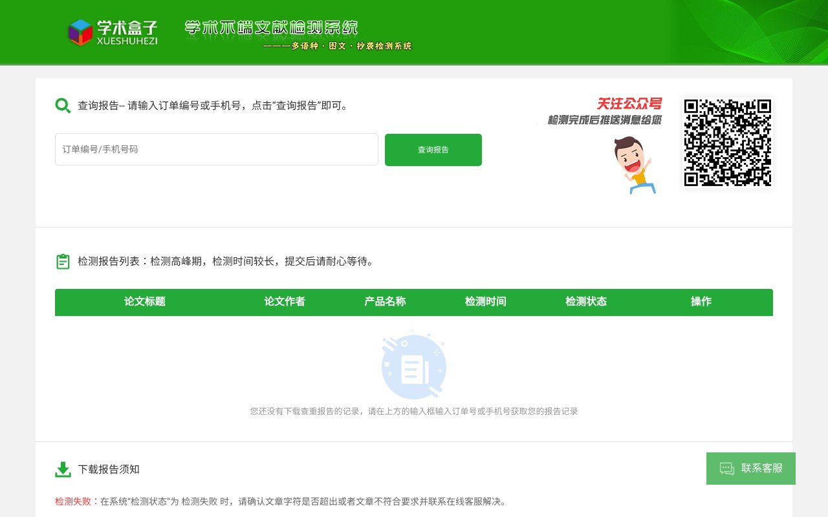Scan the WeChat QR code image
This screenshot has width=828, height=517.
coord(727,143)
